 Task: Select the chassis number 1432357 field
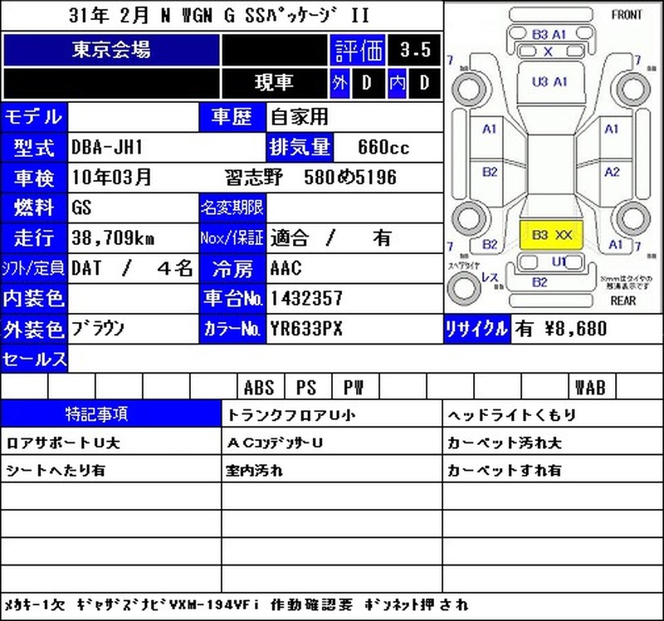pos(355,299)
